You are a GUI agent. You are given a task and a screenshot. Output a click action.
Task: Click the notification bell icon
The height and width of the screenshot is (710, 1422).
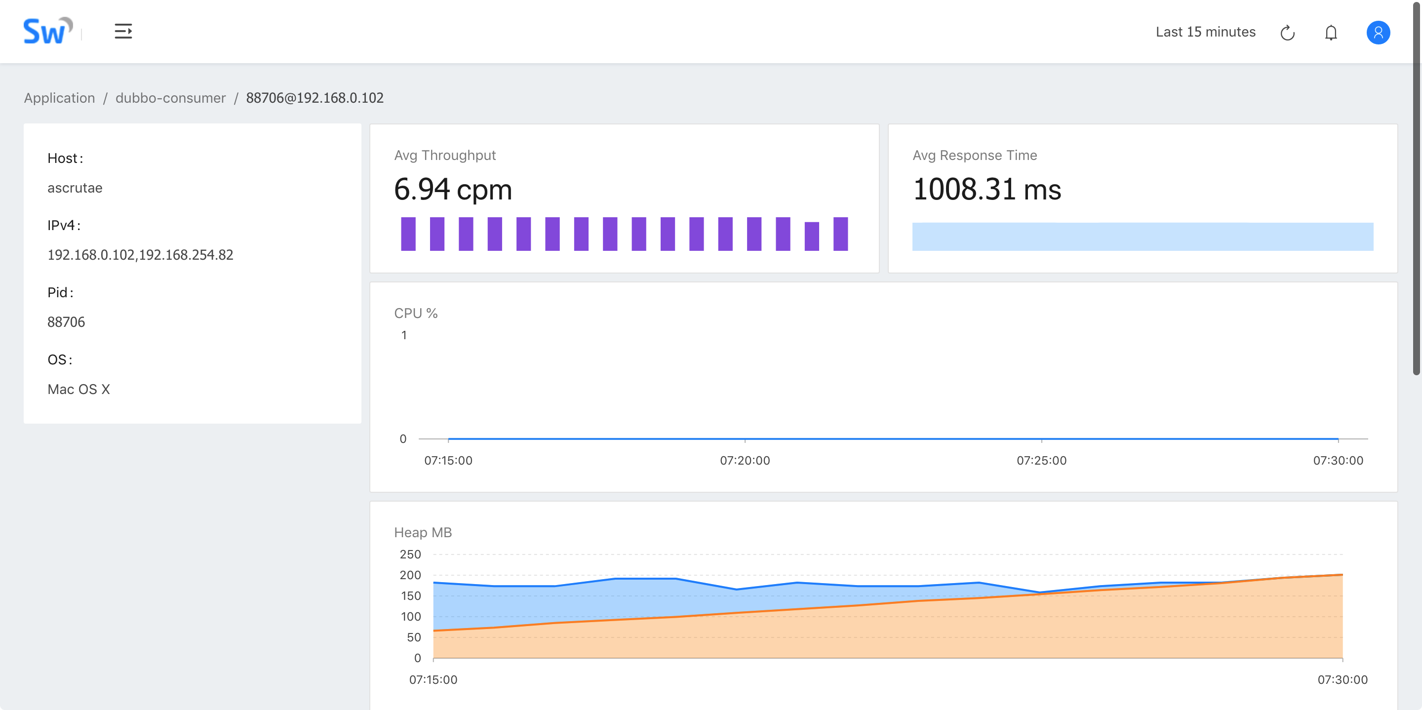click(1330, 31)
